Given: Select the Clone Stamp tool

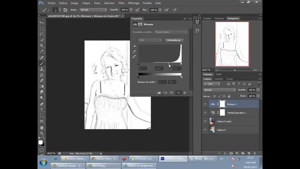Looking at the screenshot, I should tap(42, 69).
